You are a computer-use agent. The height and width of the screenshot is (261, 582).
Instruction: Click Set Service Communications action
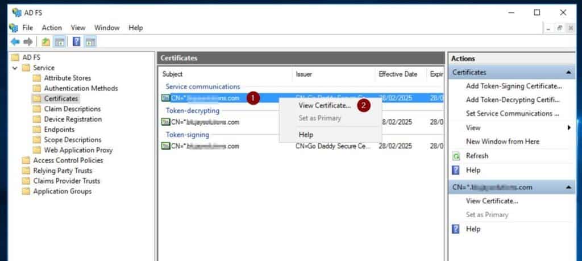coord(513,114)
